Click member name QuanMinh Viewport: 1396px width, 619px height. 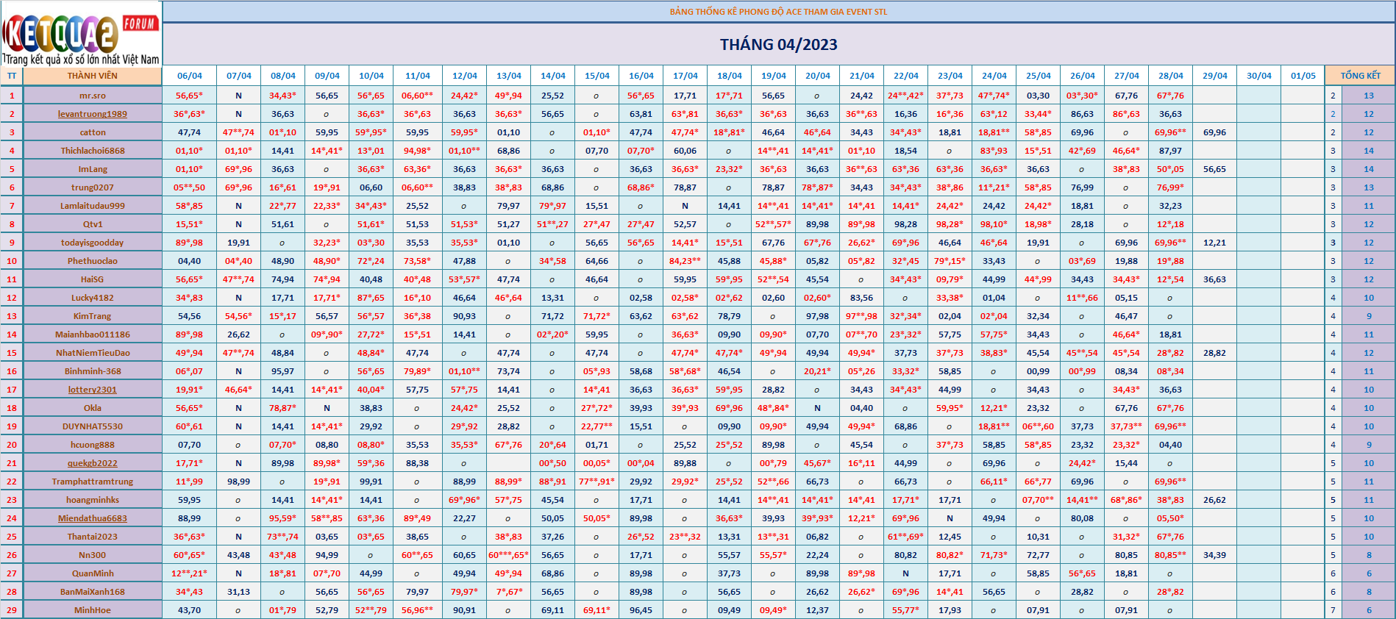click(93, 573)
